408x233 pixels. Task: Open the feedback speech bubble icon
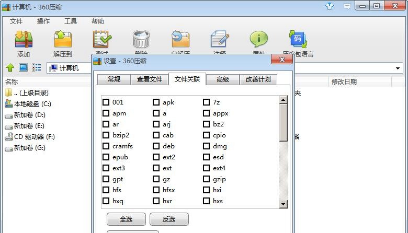coord(347,6)
